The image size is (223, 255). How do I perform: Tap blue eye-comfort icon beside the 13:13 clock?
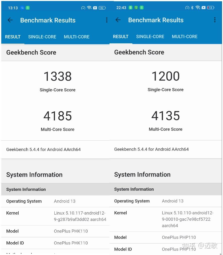[22, 8]
